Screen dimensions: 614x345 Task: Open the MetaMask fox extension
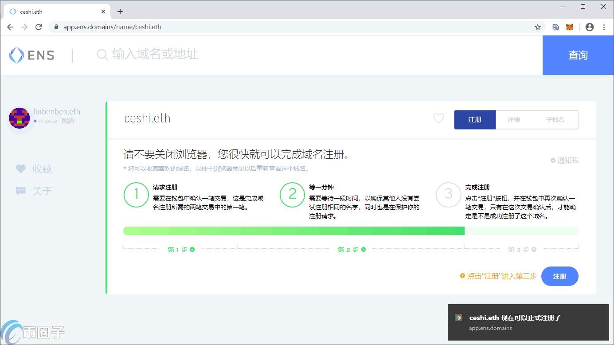[x=570, y=27]
